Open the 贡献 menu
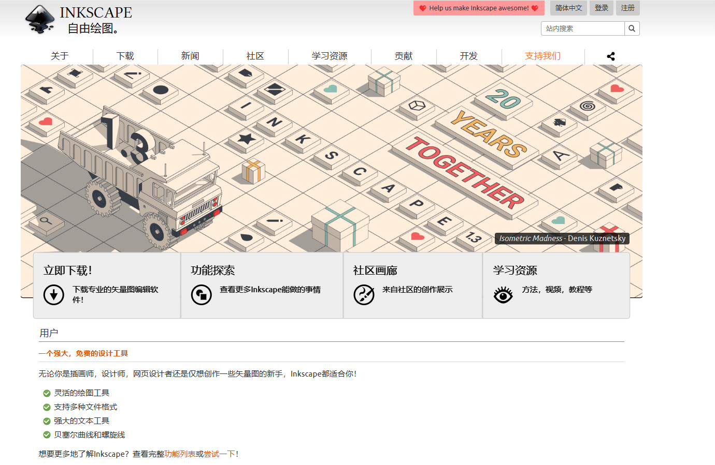 [x=404, y=56]
